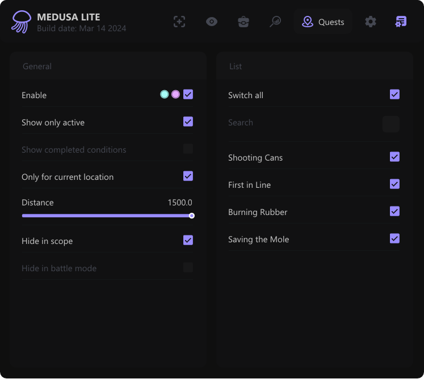Click the Distance slider track

click(107, 216)
